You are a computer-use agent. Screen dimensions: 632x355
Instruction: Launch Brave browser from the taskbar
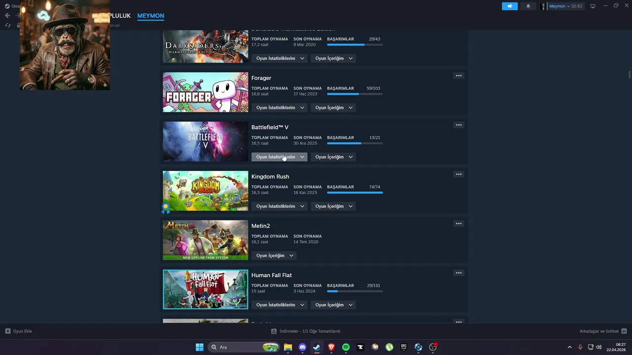point(331,347)
